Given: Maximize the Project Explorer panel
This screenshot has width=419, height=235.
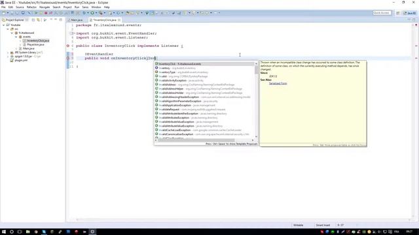Looking at the screenshot, I should click(61, 20).
